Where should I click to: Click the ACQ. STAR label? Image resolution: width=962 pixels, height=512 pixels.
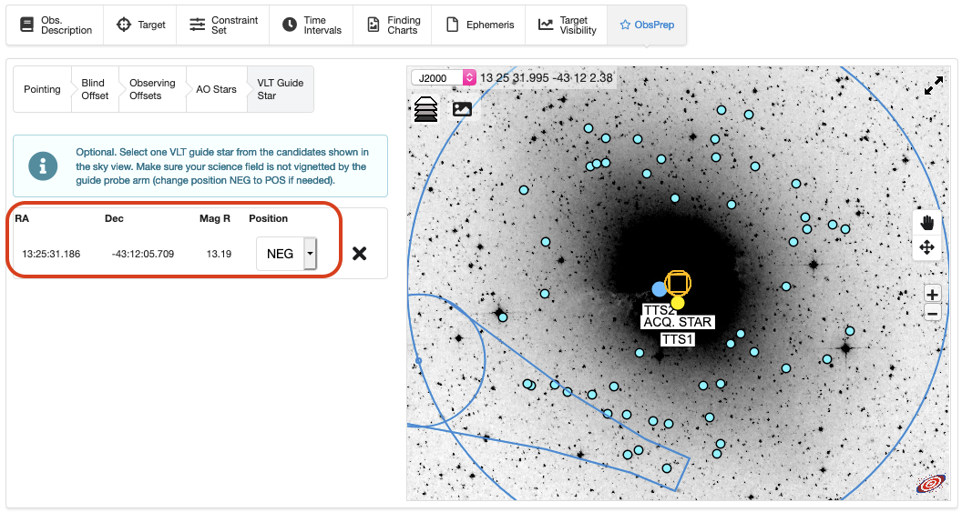click(678, 322)
